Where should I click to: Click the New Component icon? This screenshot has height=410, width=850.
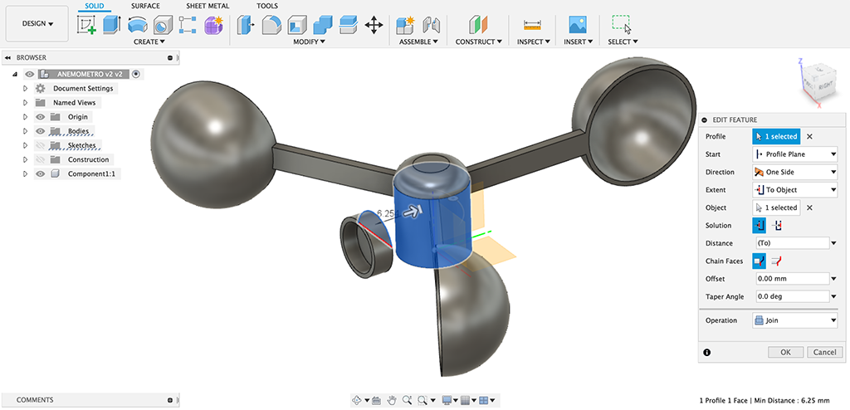tap(405, 25)
